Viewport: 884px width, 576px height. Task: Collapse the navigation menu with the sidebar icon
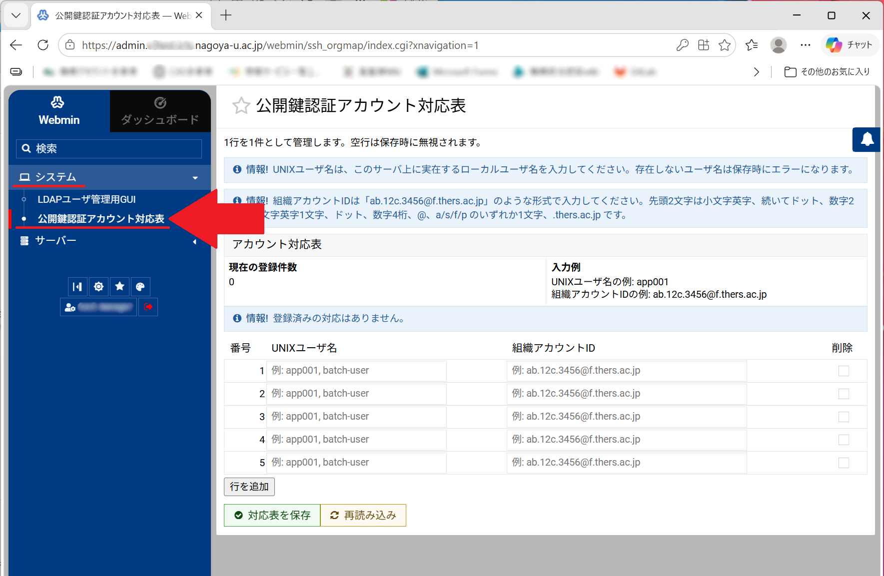(77, 287)
